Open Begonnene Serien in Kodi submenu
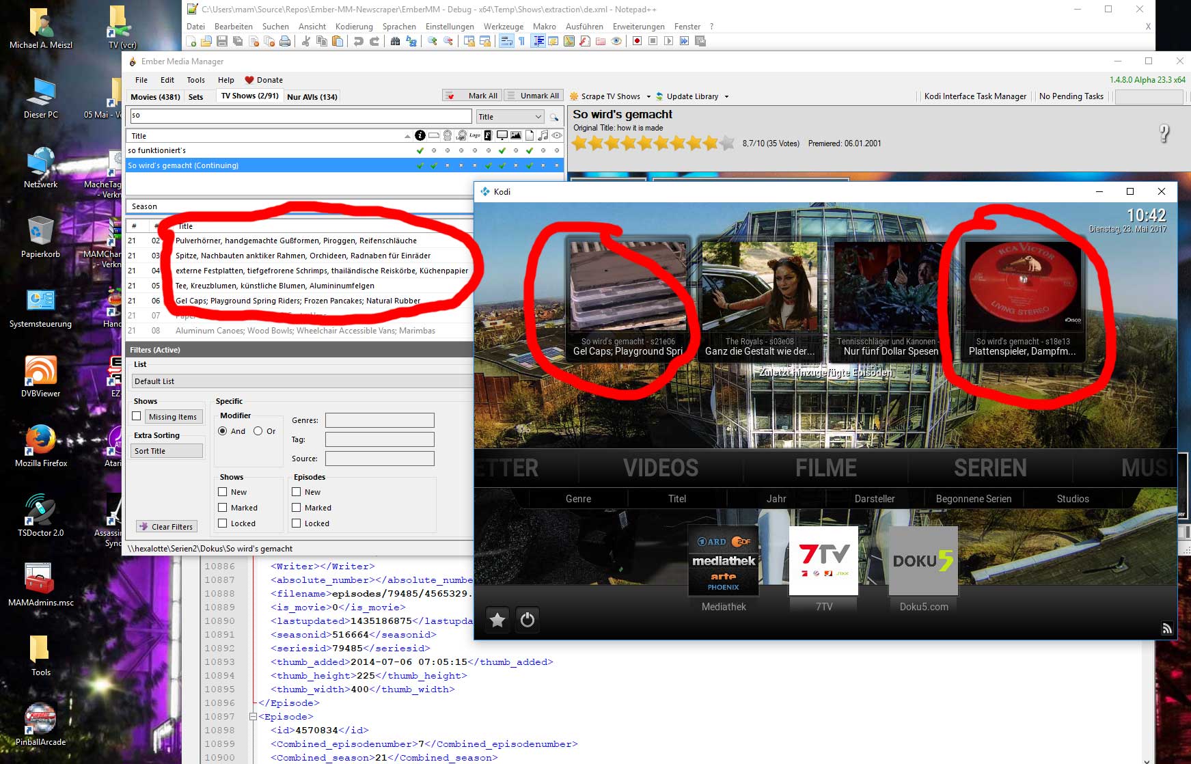Viewport: 1191px width, 764px height. click(973, 499)
